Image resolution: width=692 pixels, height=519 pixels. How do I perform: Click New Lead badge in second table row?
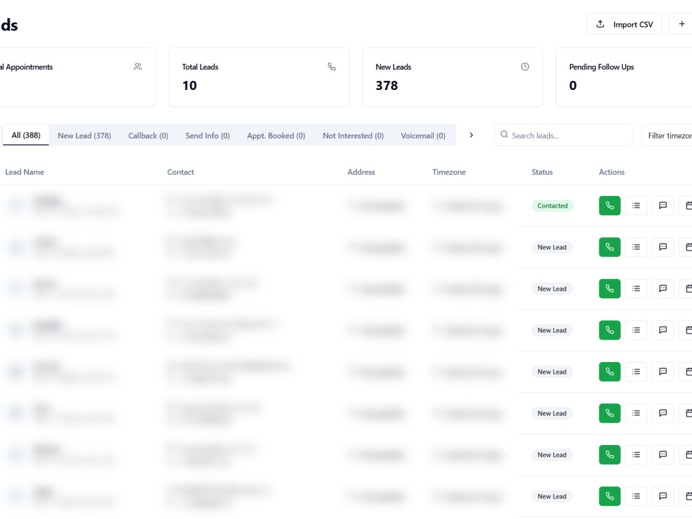pos(552,247)
